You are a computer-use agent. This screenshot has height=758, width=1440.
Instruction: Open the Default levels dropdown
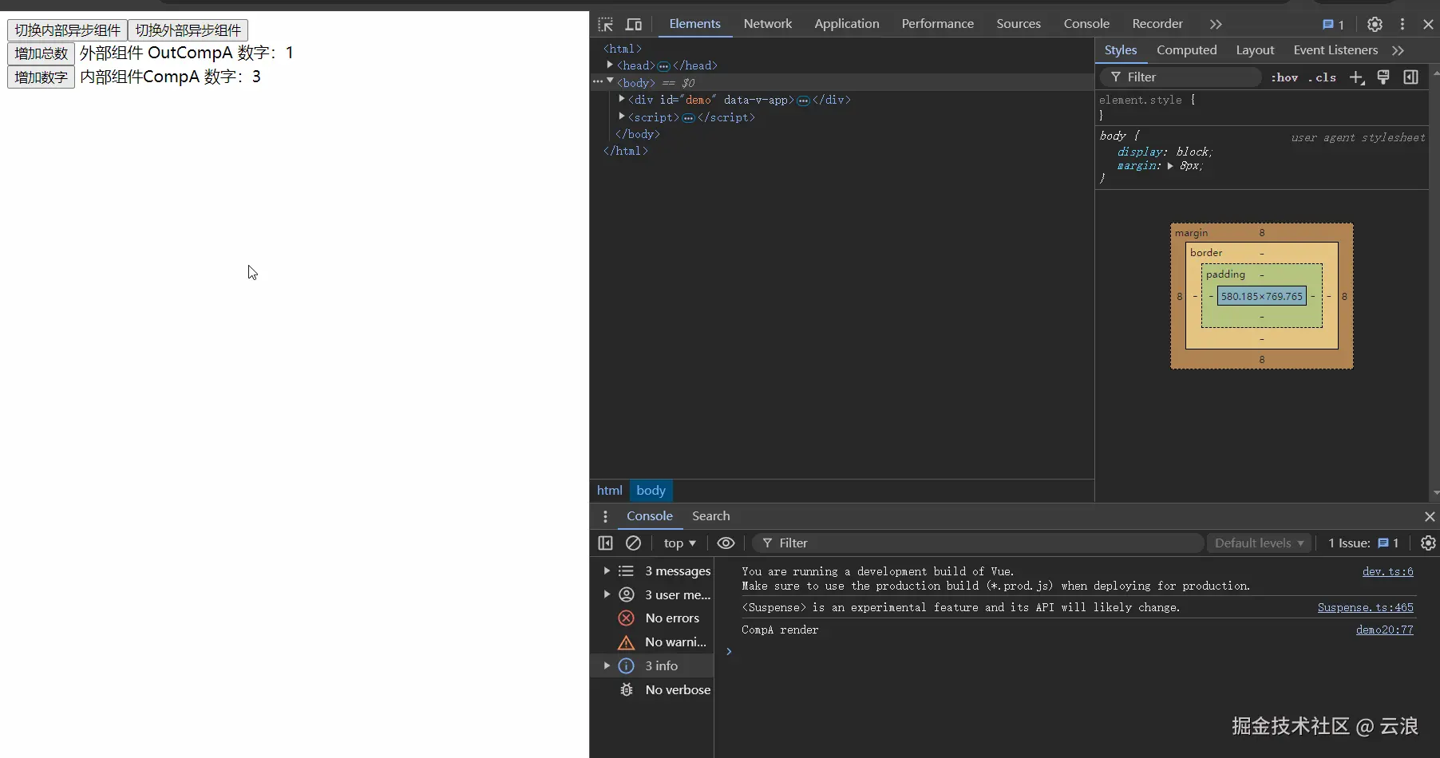click(1259, 543)
